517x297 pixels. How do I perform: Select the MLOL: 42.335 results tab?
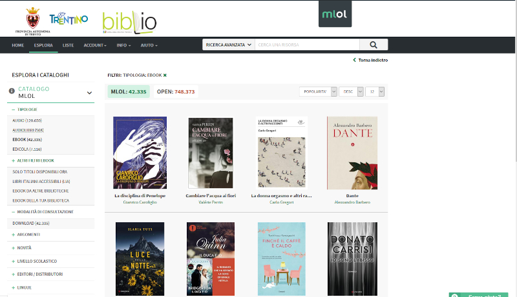129,91
